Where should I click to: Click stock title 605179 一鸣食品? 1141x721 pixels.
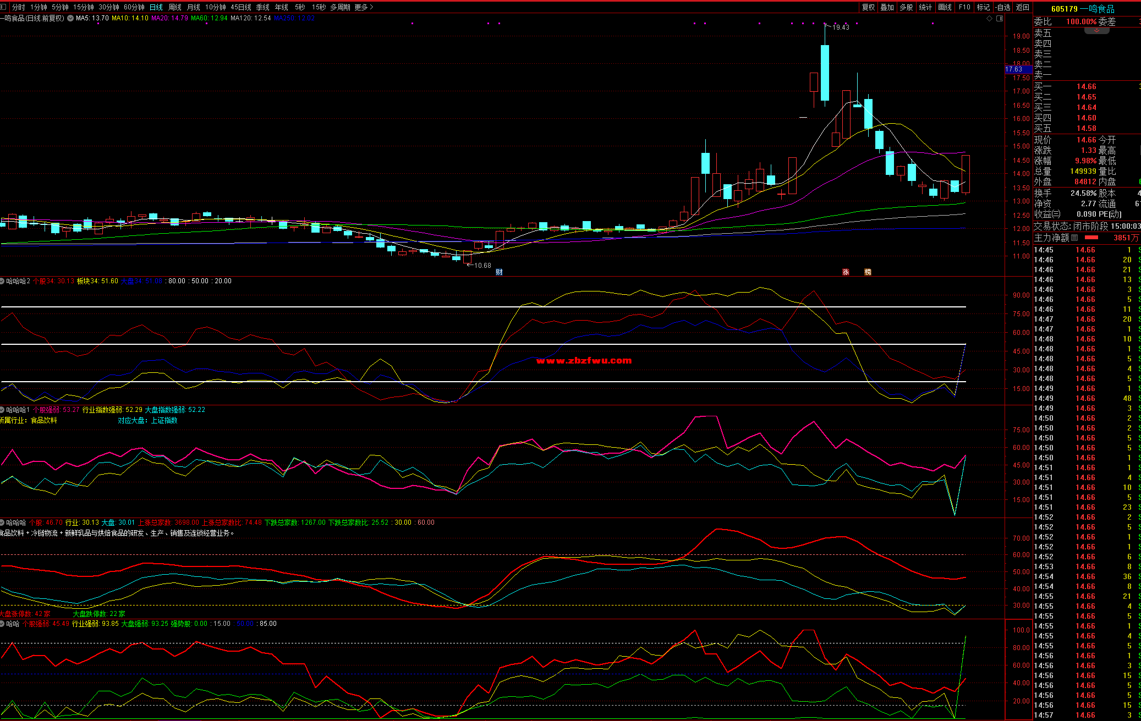[x=1083, y=9]
